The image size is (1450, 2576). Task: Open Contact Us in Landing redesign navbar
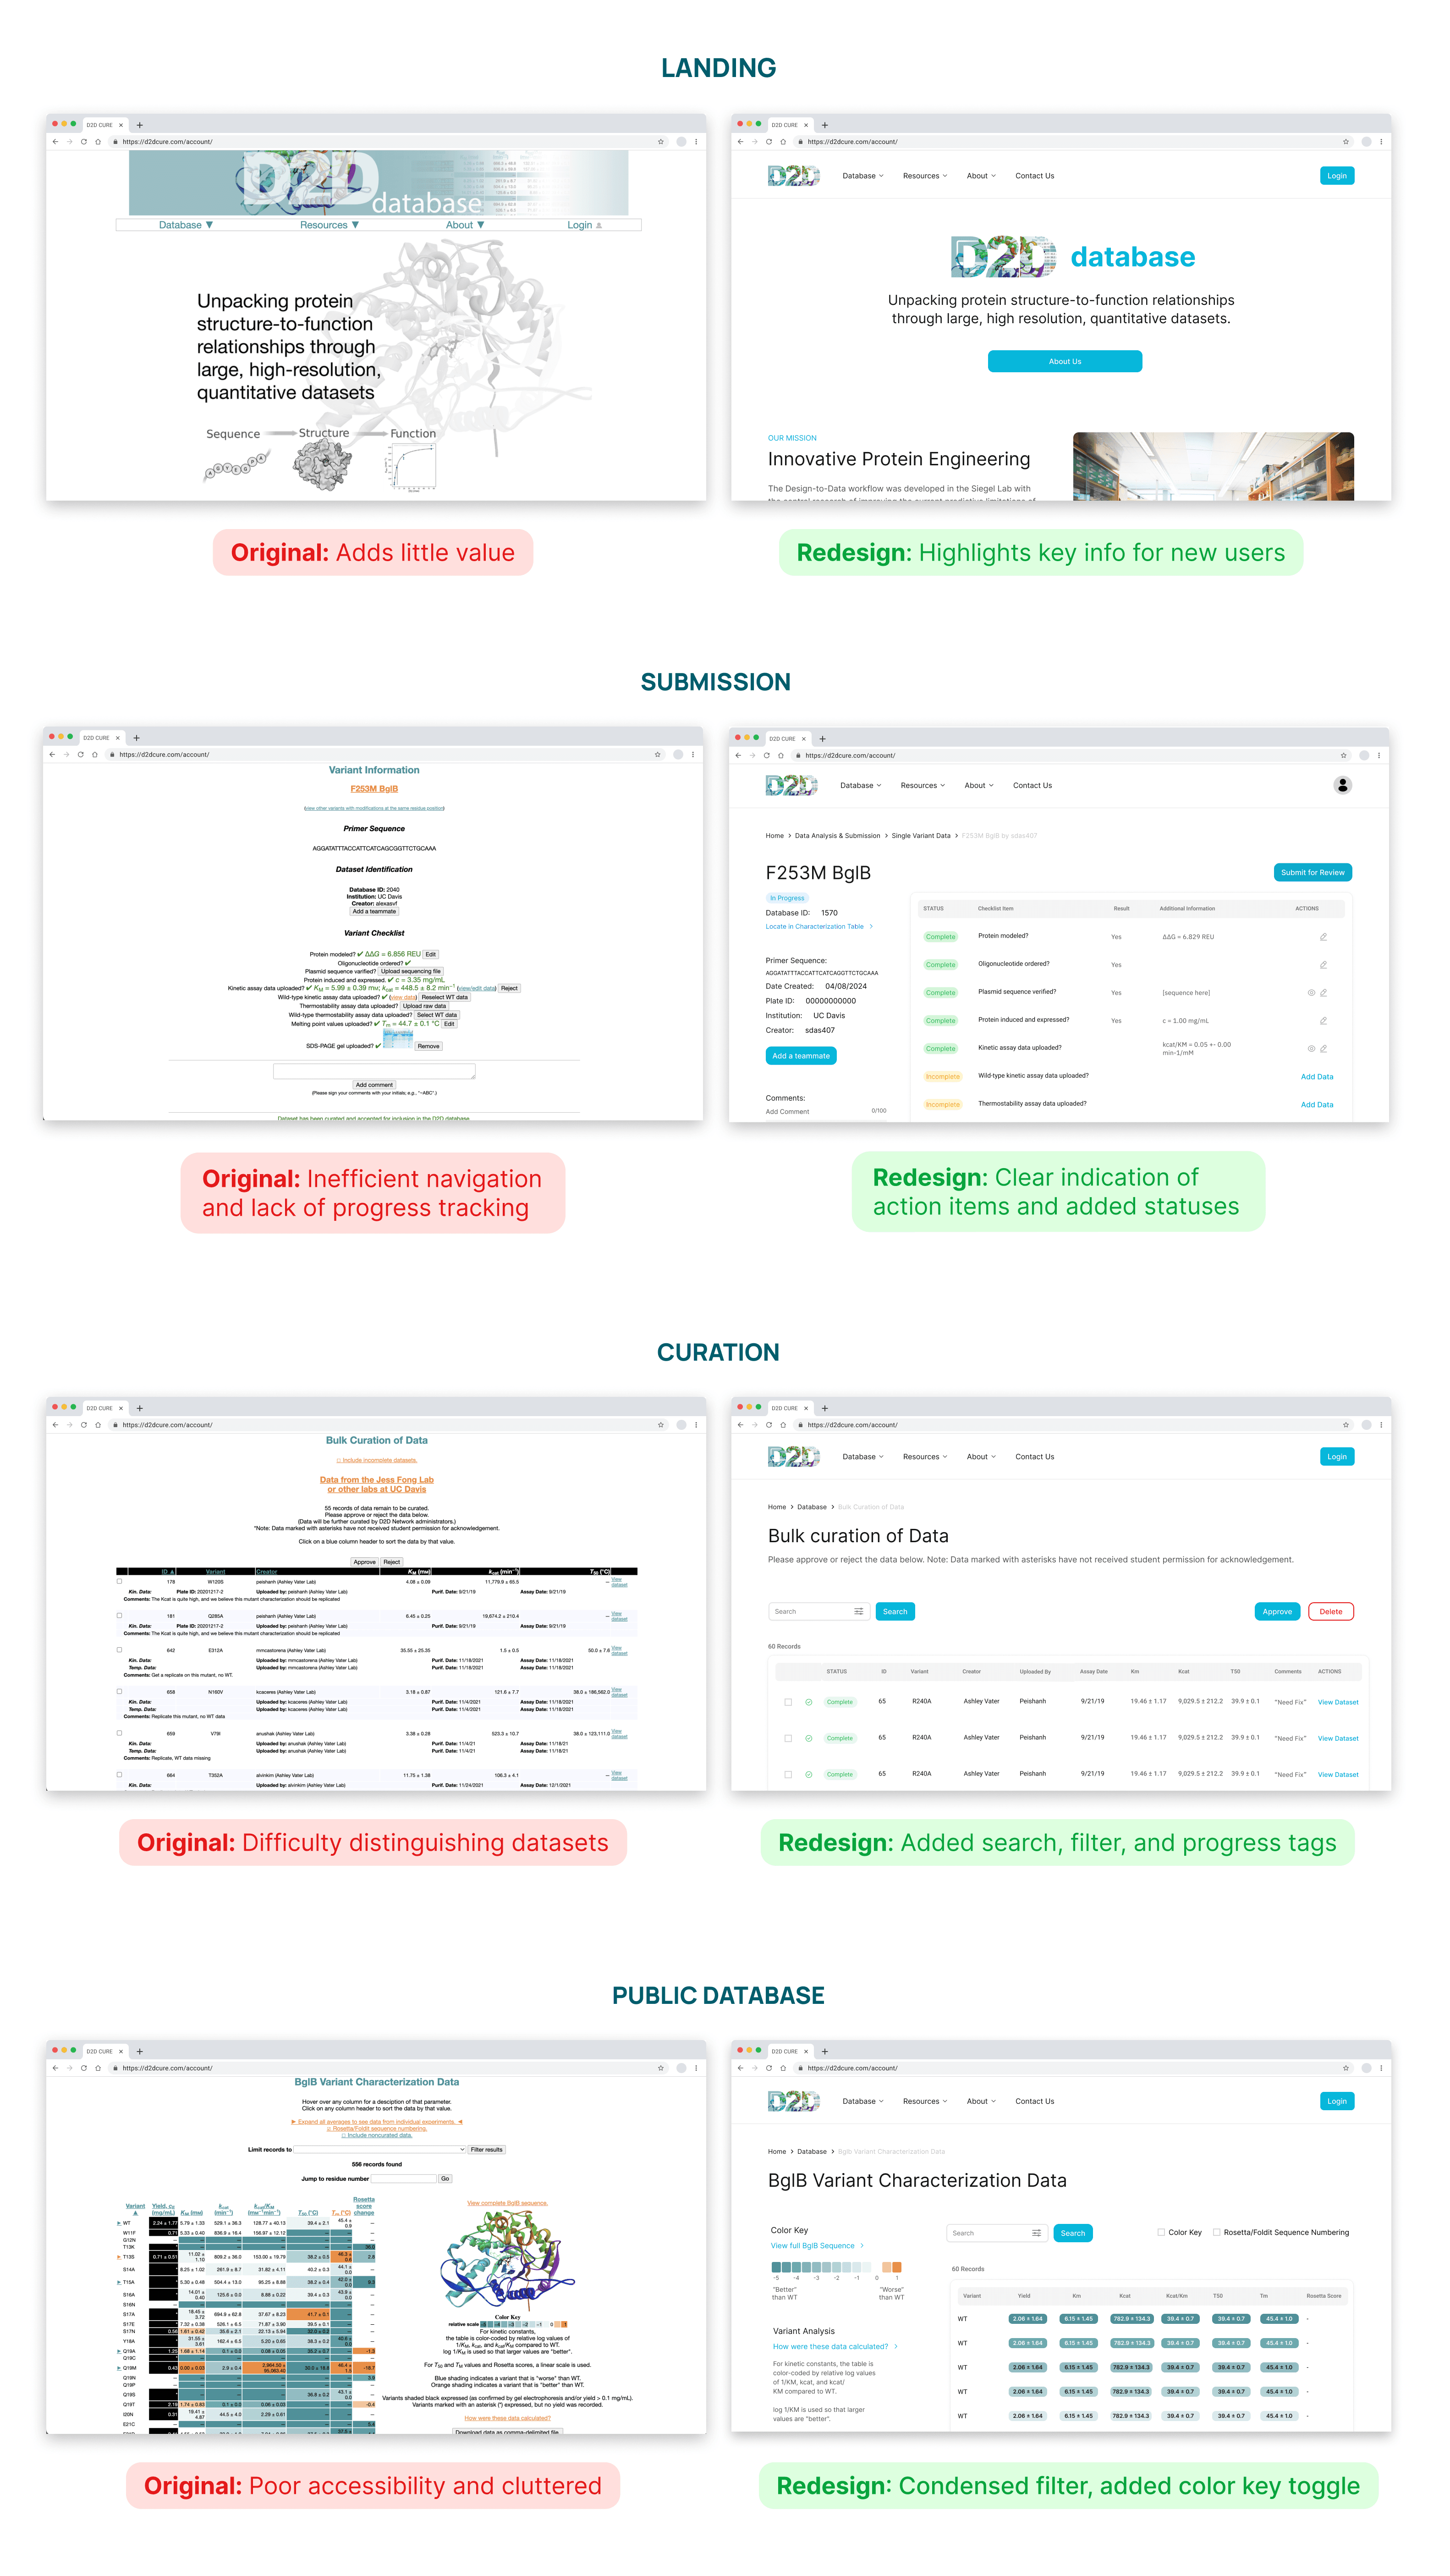coord(1034,176)
